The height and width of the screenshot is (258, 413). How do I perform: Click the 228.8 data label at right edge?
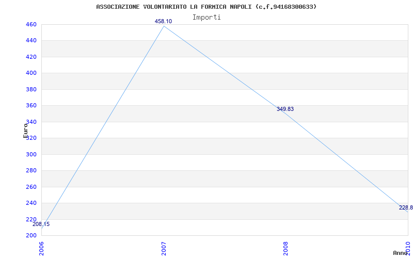coord(405,207)
